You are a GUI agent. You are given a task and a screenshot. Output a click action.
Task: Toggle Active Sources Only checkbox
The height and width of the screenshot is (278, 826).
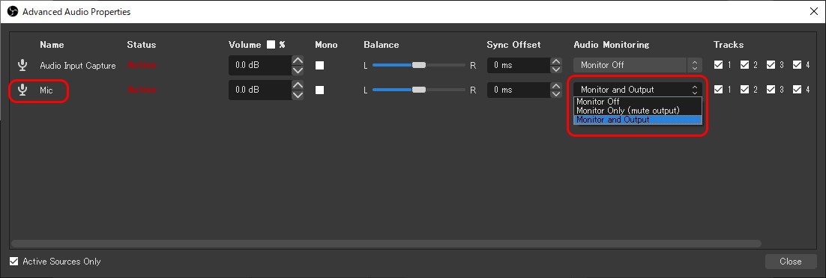pos(14,261)
